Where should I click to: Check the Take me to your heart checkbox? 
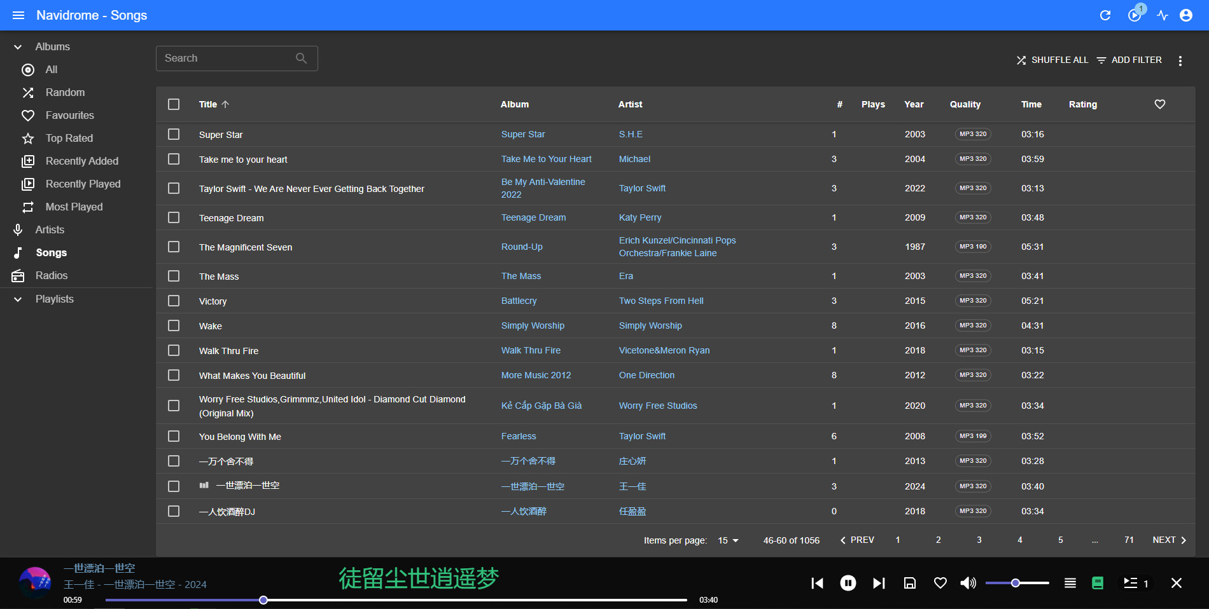[x=174, y=159]
